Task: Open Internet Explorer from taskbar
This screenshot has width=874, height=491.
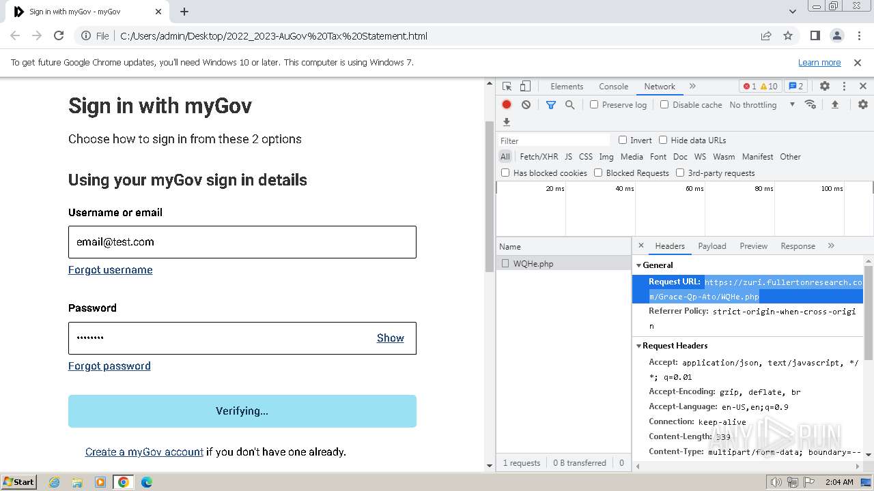Action: 54,482
